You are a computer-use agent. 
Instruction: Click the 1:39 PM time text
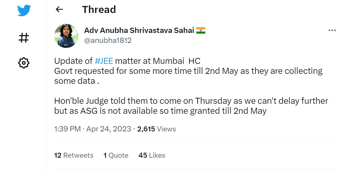coord(67,129)
